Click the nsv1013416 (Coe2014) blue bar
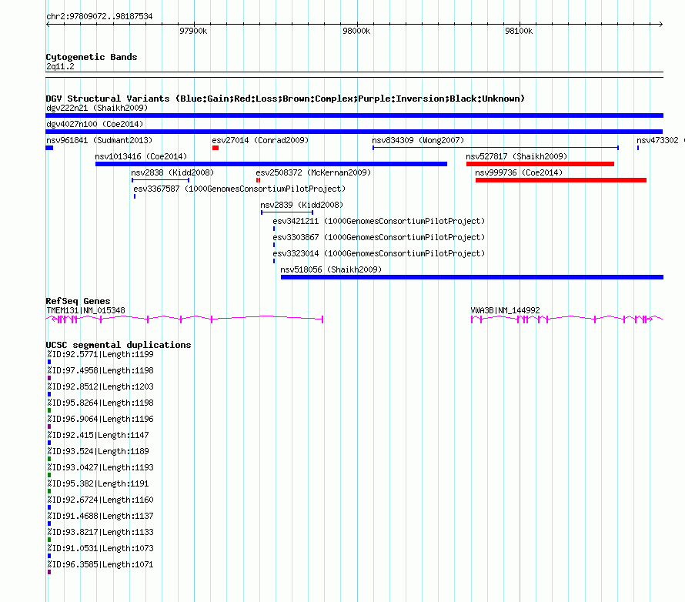 point(271,164)
